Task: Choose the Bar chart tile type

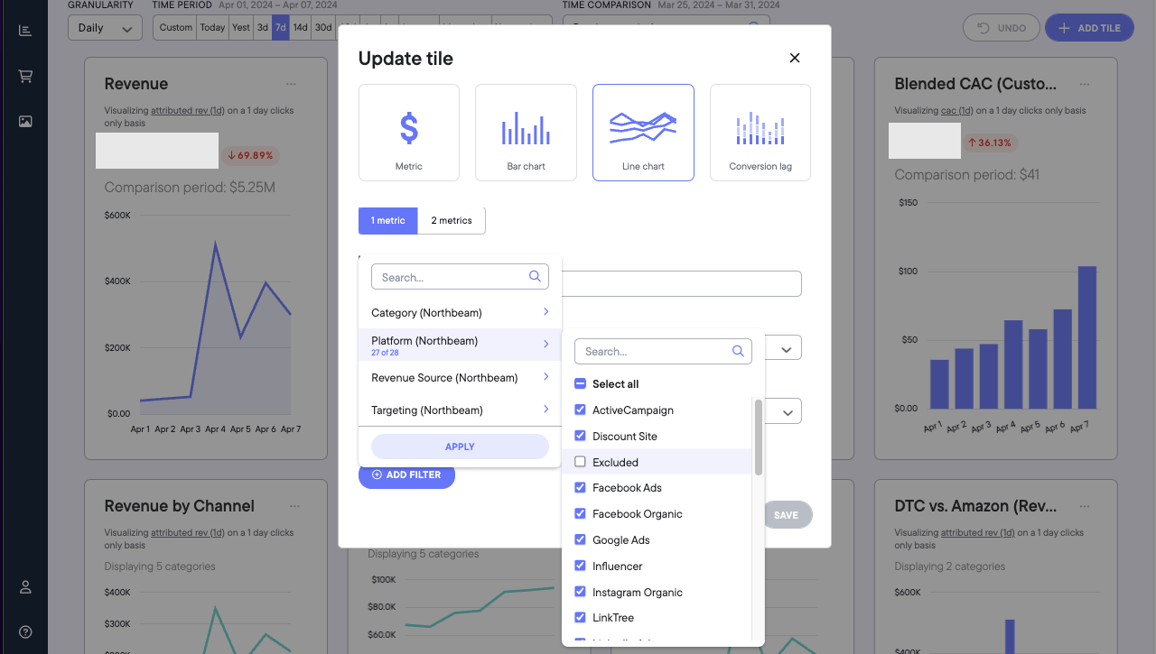Action: (526, 133)
